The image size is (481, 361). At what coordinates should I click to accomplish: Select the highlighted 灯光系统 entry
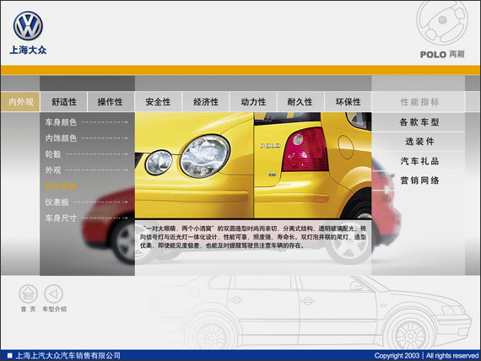click(x=86, y=186)
